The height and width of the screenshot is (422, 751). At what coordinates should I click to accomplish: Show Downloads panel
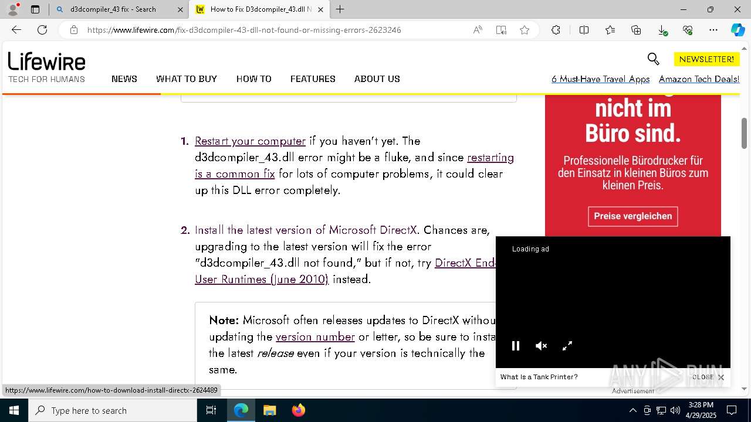point(662,30)
